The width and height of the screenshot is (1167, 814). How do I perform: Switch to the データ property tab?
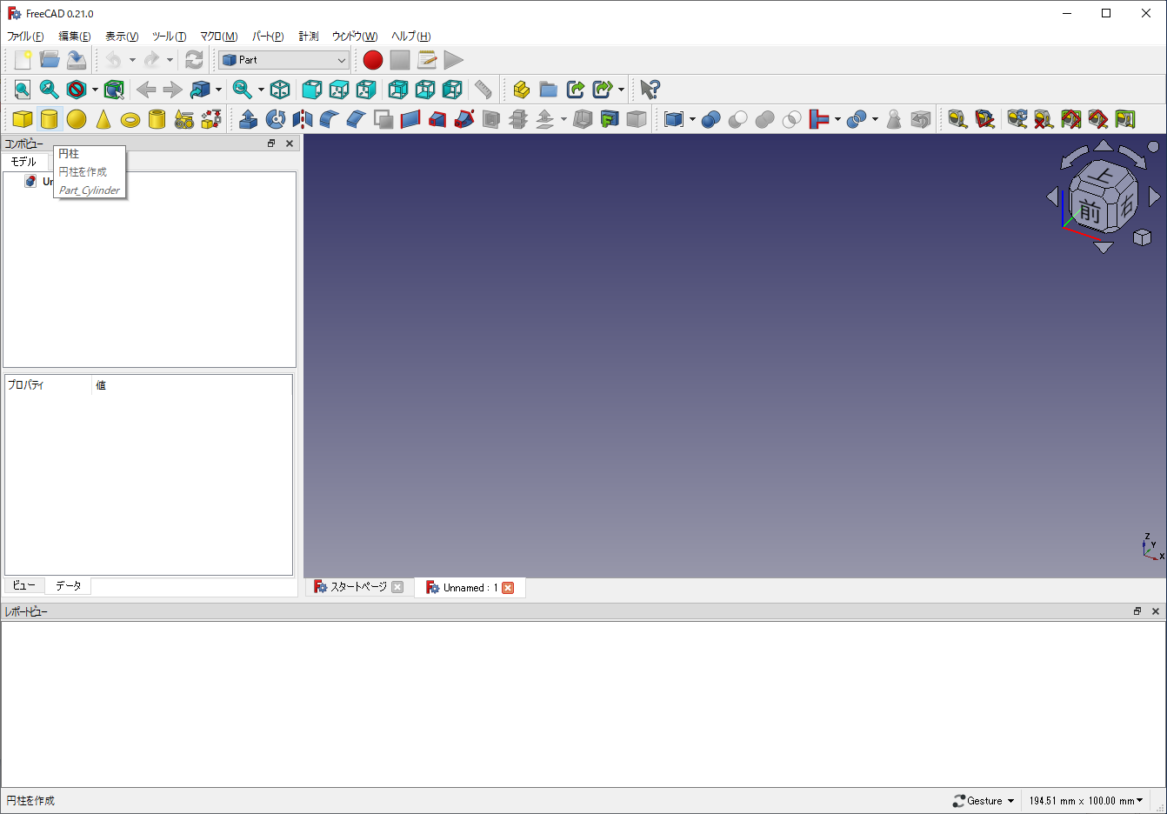coord(69,586)
